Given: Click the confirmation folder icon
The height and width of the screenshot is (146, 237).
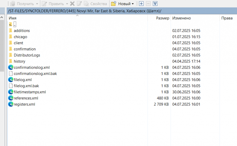Looking at the screenshot, I should click(x=10, y=49).
